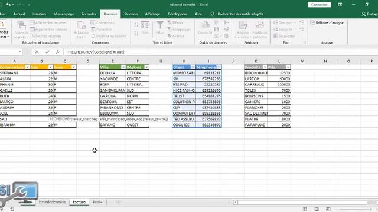Click Sources récentes
The image size is (378, 212).
(x=45, y=36)
